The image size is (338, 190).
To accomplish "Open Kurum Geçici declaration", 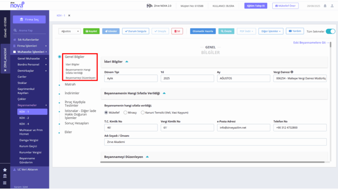I will click(x=28, y=146).
